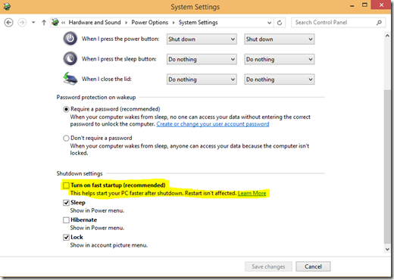The height and width of the screenshot is (280, 394).
Task: Click 'When I press the sleep button:' label
Action: pyautogui.click(x=119, y=59)
